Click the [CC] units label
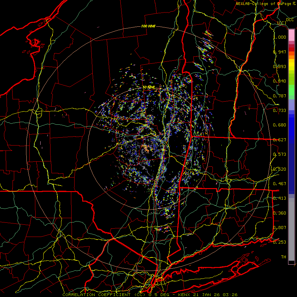Viewport: 297px width, 297px height. click(x=282, y=23)
